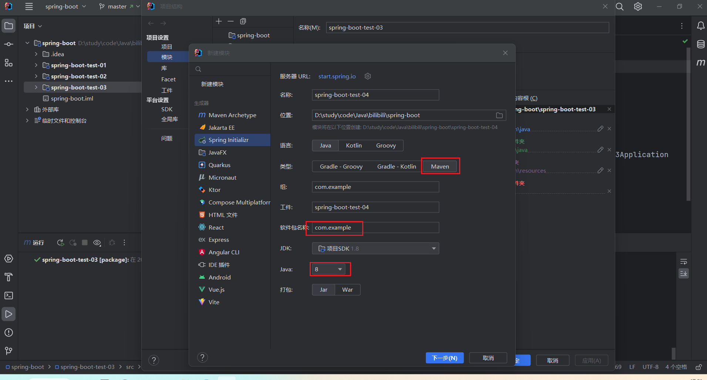707x380 pixels.
Task: Toggle the eye icon in Run panel
Action: pyautogui.click(x=97, y=242)
